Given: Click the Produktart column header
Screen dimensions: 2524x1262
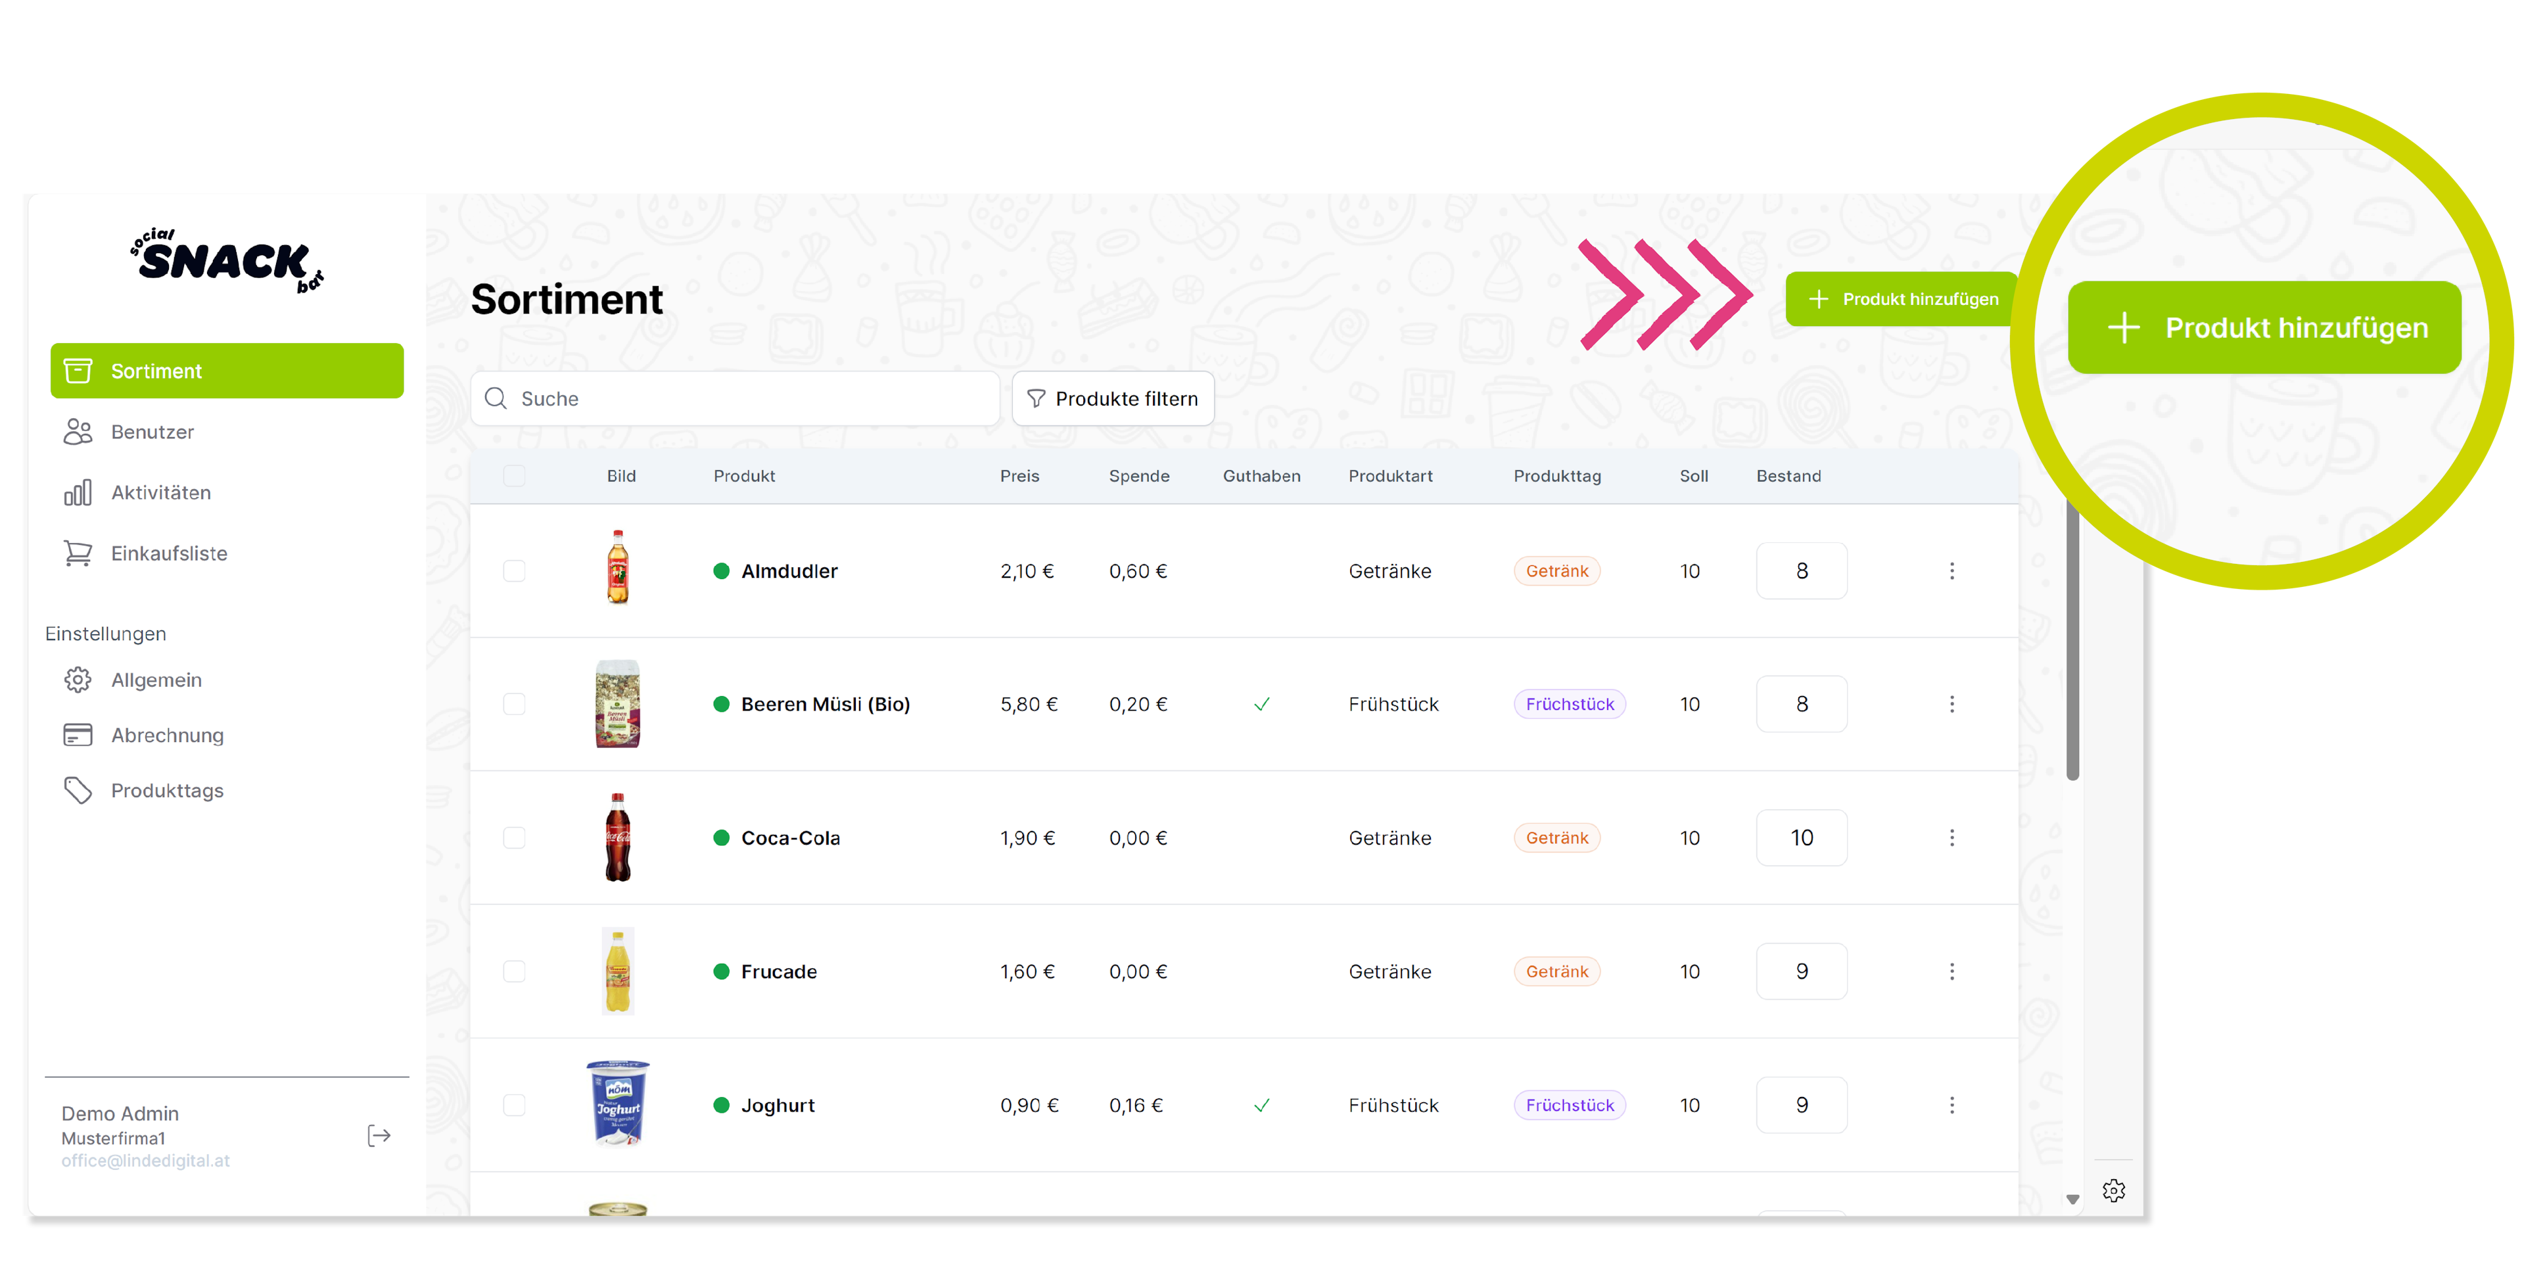Looking at the screenshot, I should tap(1390, 475).
